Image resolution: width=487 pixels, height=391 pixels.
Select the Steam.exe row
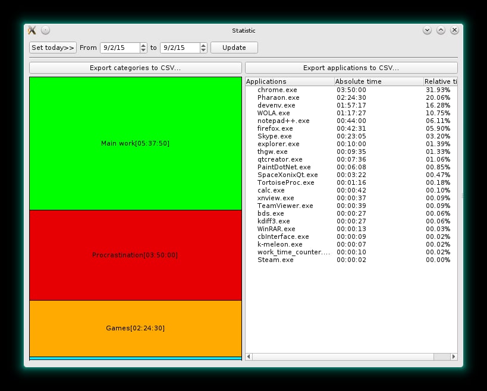(x=351, y=260)
